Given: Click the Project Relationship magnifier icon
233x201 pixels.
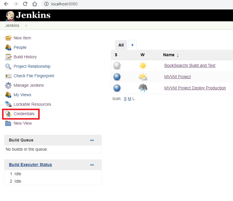Looking at the screenshot, I should (x=8, y=66).
